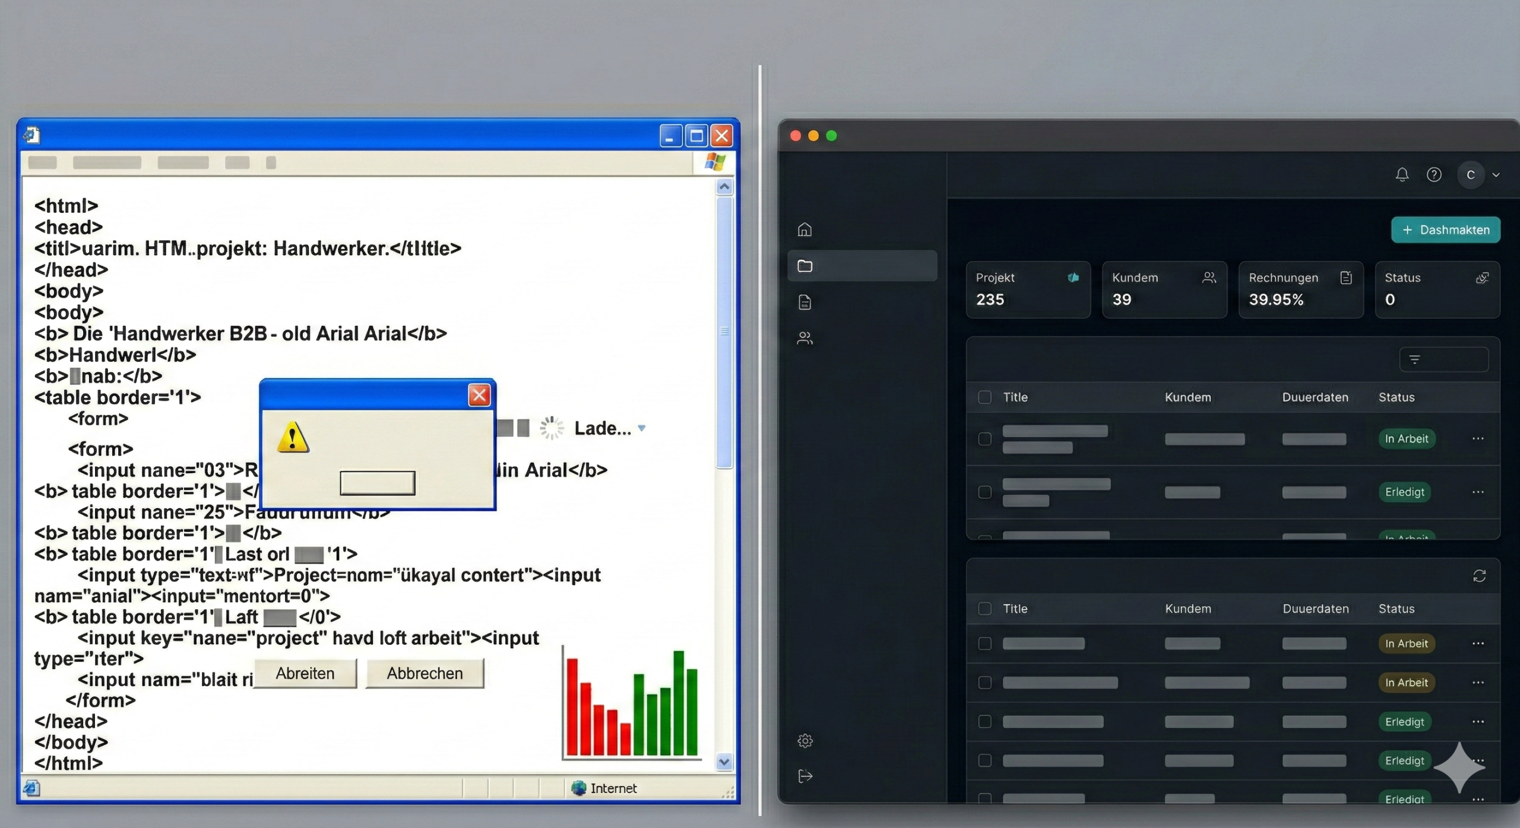The image size is (1520, 828).
Task: Click the browser's scroll-down arrow
Action: point(724,762)
